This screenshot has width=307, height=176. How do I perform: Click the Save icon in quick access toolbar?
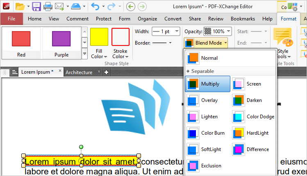point(36,6)
